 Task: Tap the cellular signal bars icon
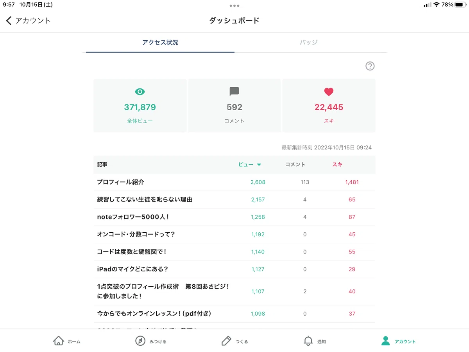[427, 5]
